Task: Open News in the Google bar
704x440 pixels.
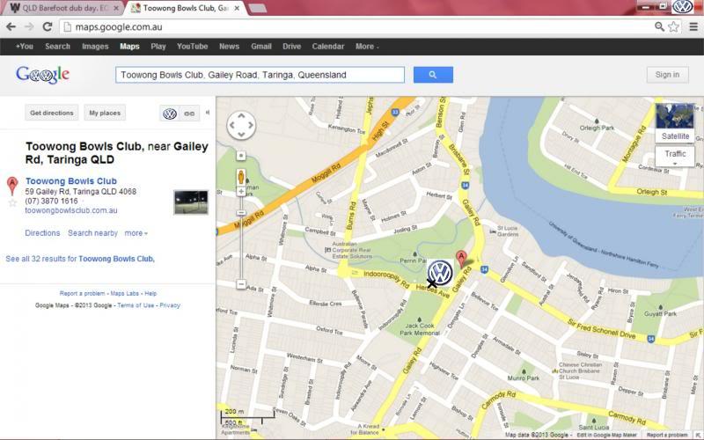Action: [x=229, y=47]
